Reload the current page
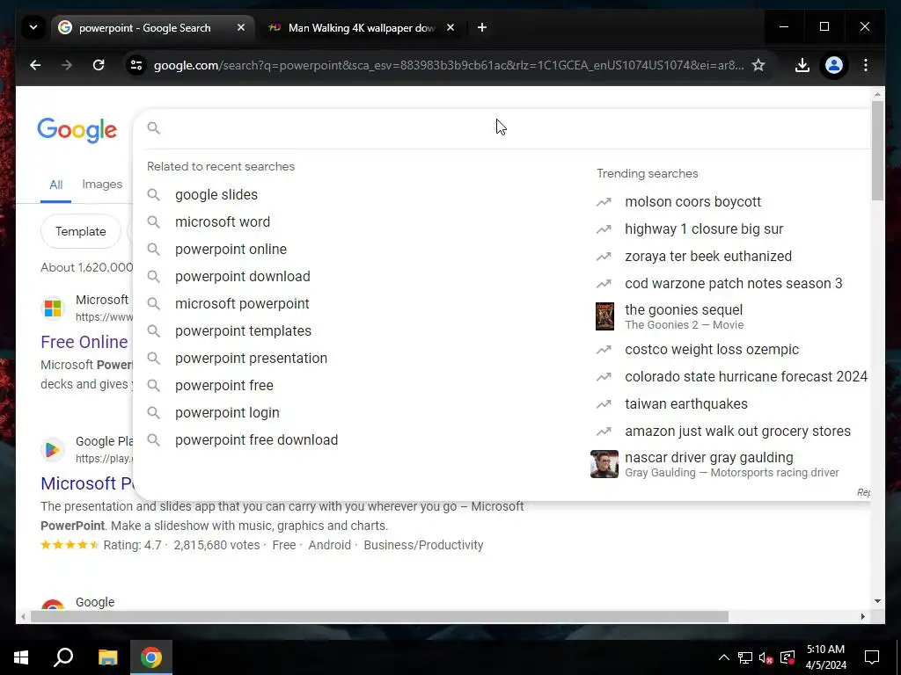This screenshot has height=675, width=901. [99, 65]
